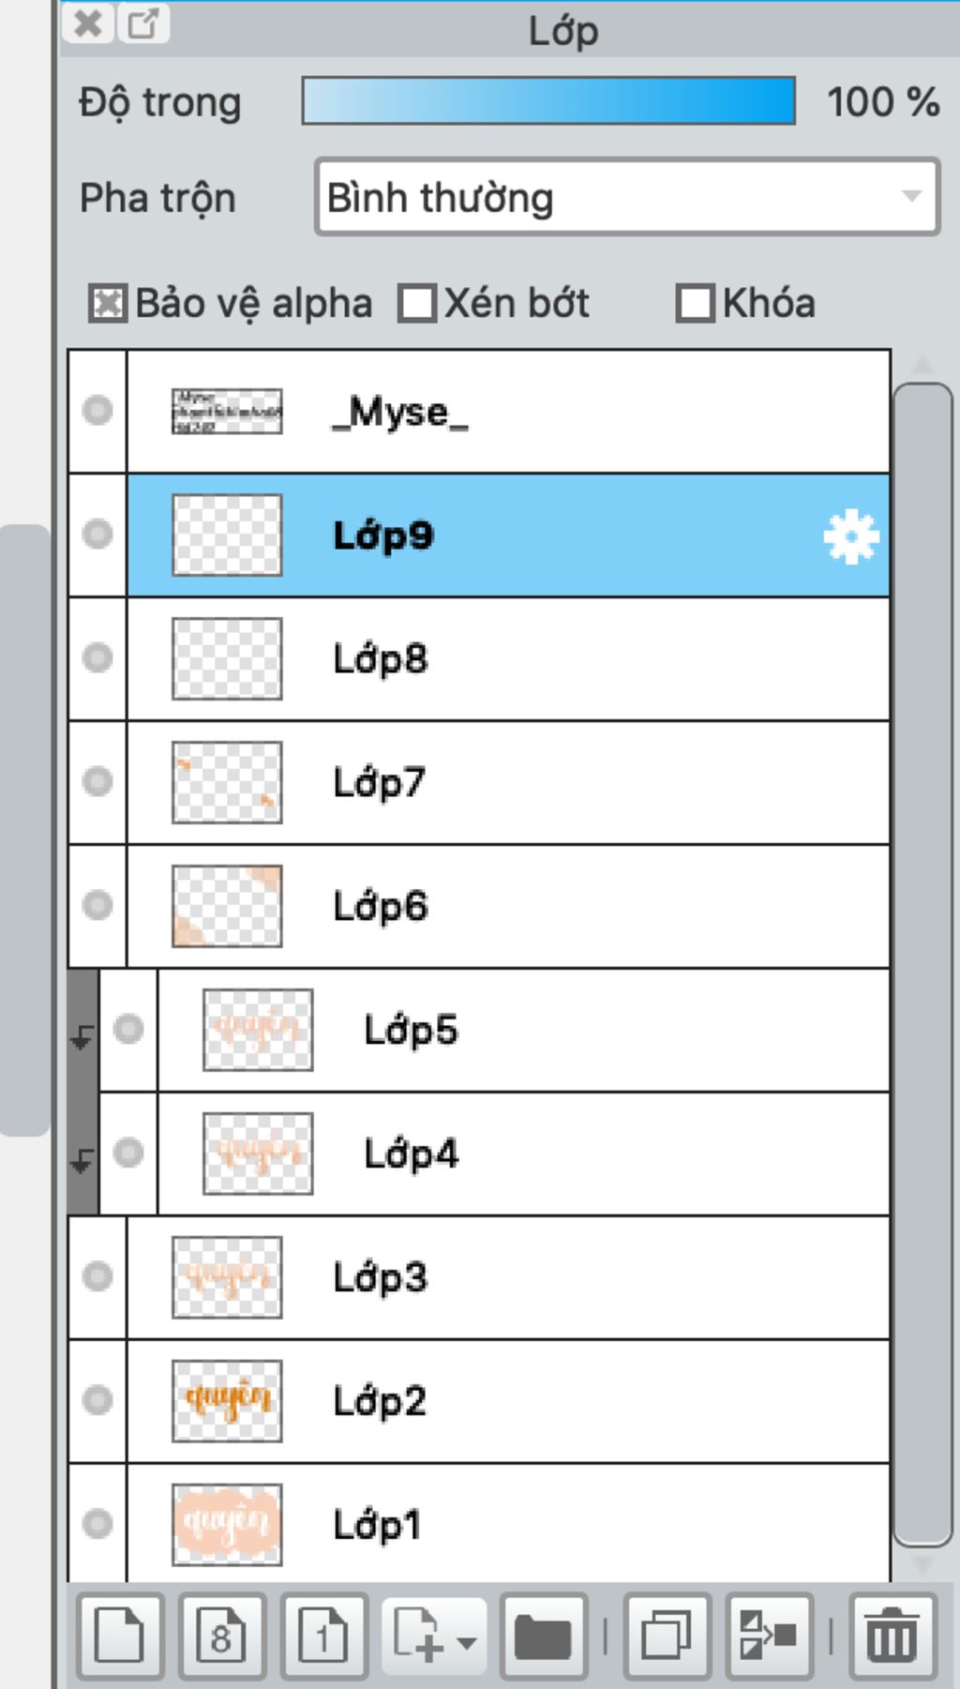
Task: Open Lớp9 layer settings gear
Action: (851, 536)
